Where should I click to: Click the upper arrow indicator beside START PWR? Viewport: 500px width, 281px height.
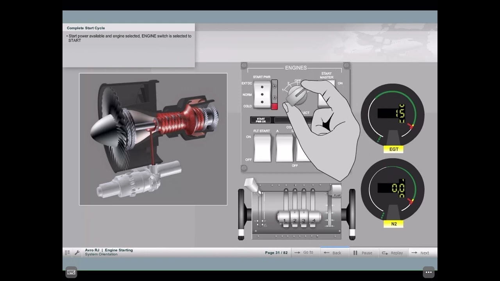coord(274,86)
